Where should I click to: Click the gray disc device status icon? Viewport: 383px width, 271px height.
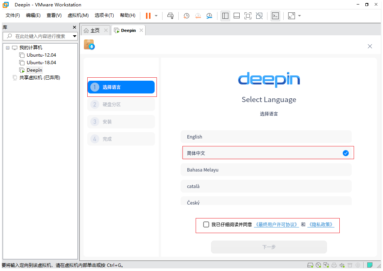(358, 265)
